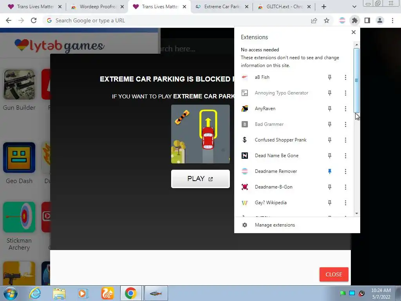Screen dimensions: 401x301
Task: Close the Extensions popup
Action: point(354,32)
